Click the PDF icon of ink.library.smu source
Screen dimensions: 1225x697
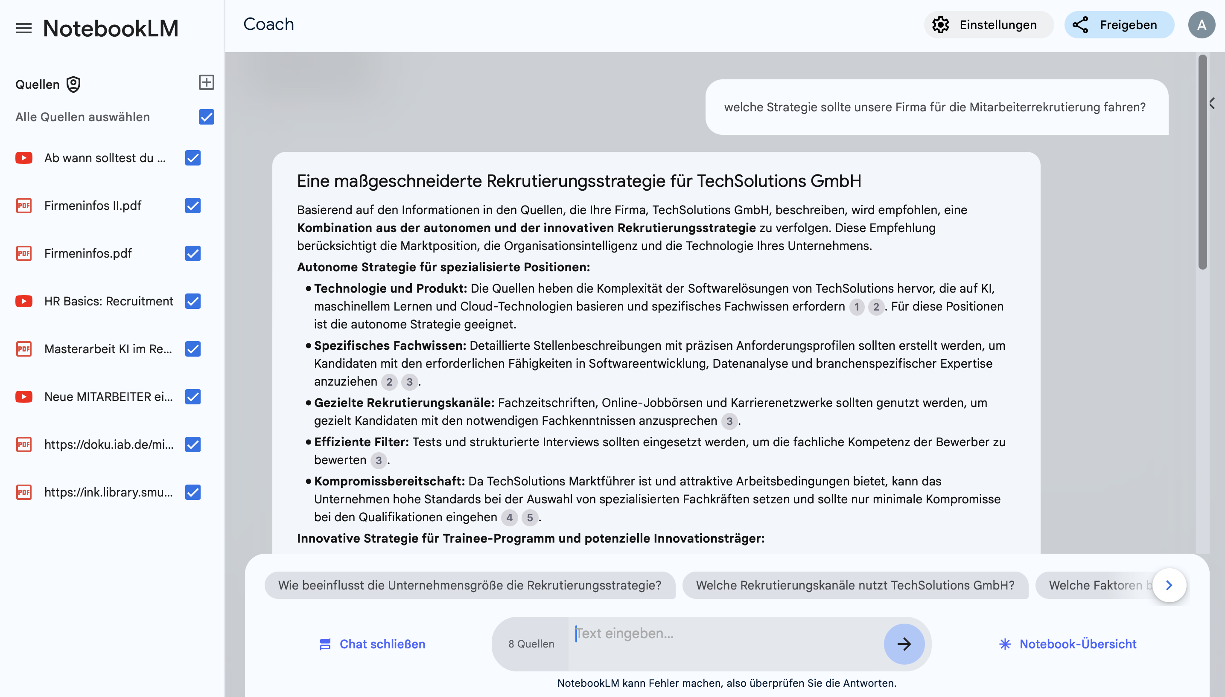[x=24, y=492]
